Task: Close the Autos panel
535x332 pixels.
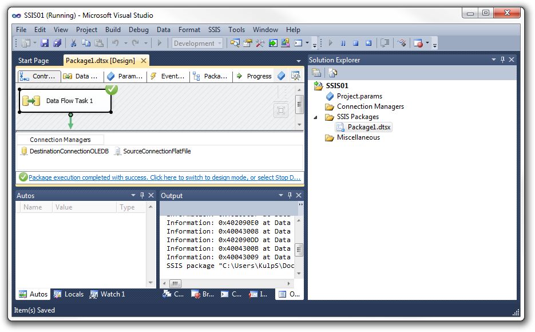Action: click(x=151, y=195)
